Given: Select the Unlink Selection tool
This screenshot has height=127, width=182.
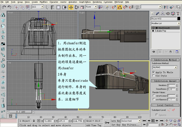Looking at the screenshot, I should (22, 7).
